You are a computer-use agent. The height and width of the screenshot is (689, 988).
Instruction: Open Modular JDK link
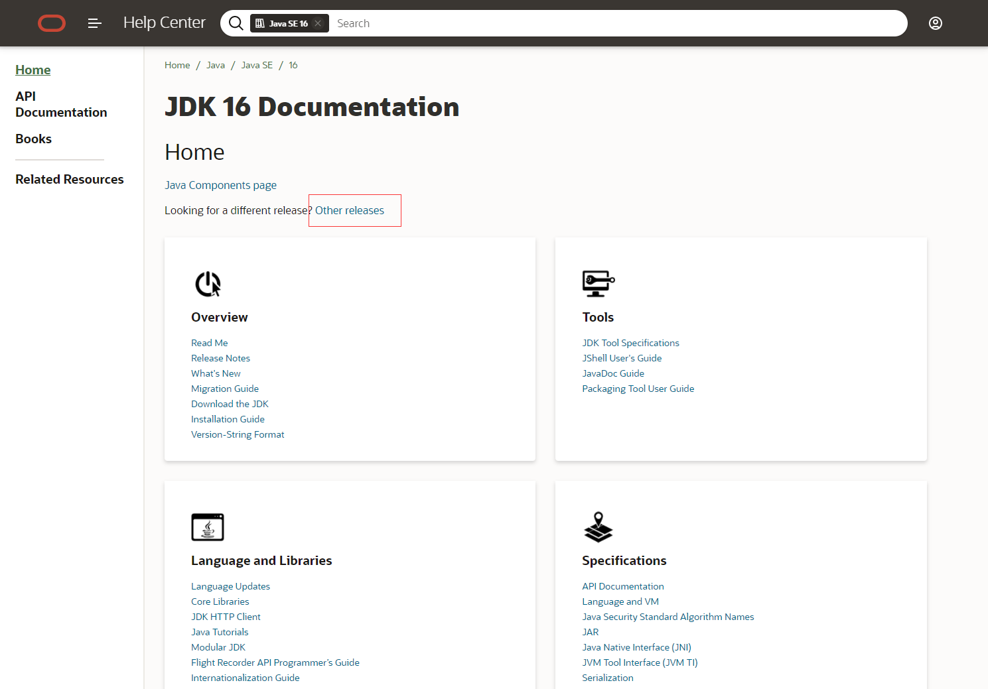click(x=218, y=647)
